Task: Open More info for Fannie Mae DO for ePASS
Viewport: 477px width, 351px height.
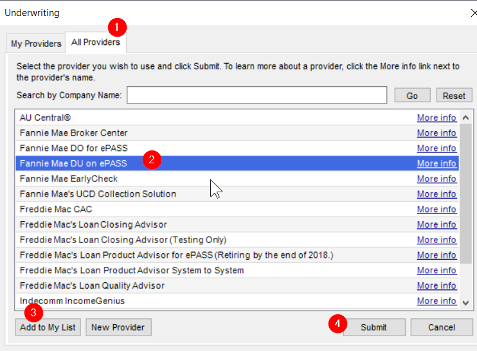Action: point(437,148)
